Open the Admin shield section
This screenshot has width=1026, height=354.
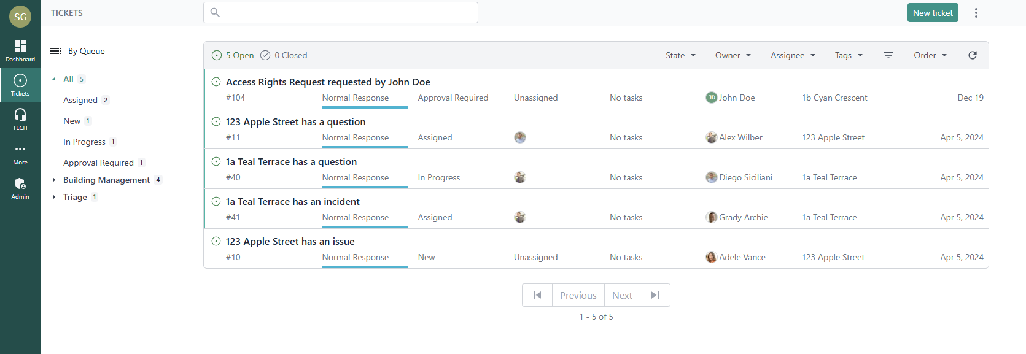(x=20, y=188)
